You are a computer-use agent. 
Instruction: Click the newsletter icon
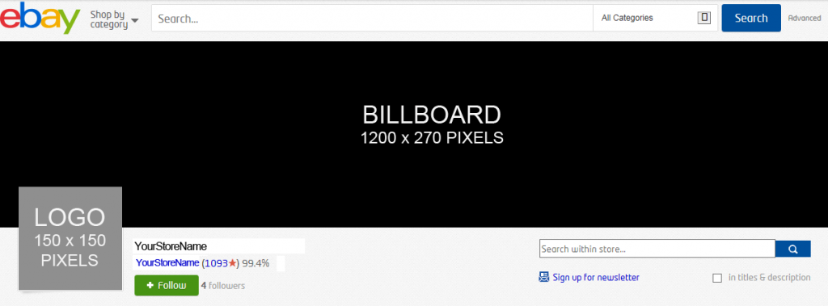[544, 277]
